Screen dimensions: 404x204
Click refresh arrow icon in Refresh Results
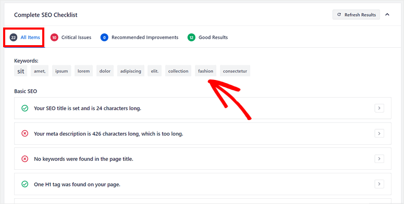[339, 15]
